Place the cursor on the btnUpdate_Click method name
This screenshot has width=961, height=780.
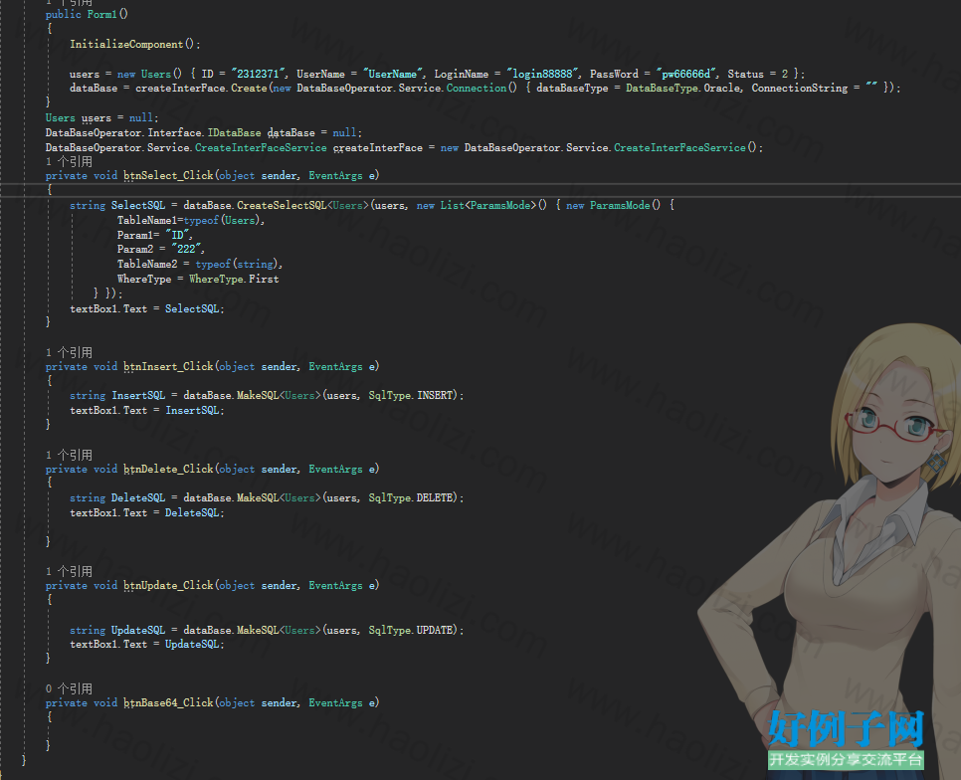[168, 586]
